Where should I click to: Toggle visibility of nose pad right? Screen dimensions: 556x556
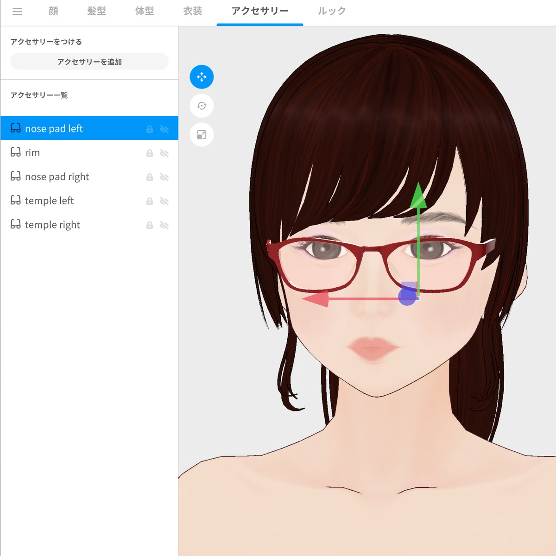point(164,177)
